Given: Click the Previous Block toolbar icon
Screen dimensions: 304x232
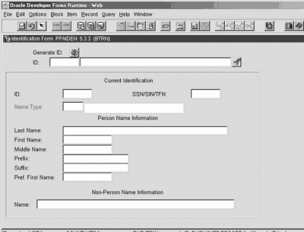Looking at the screenshot, I should [141, 26].
